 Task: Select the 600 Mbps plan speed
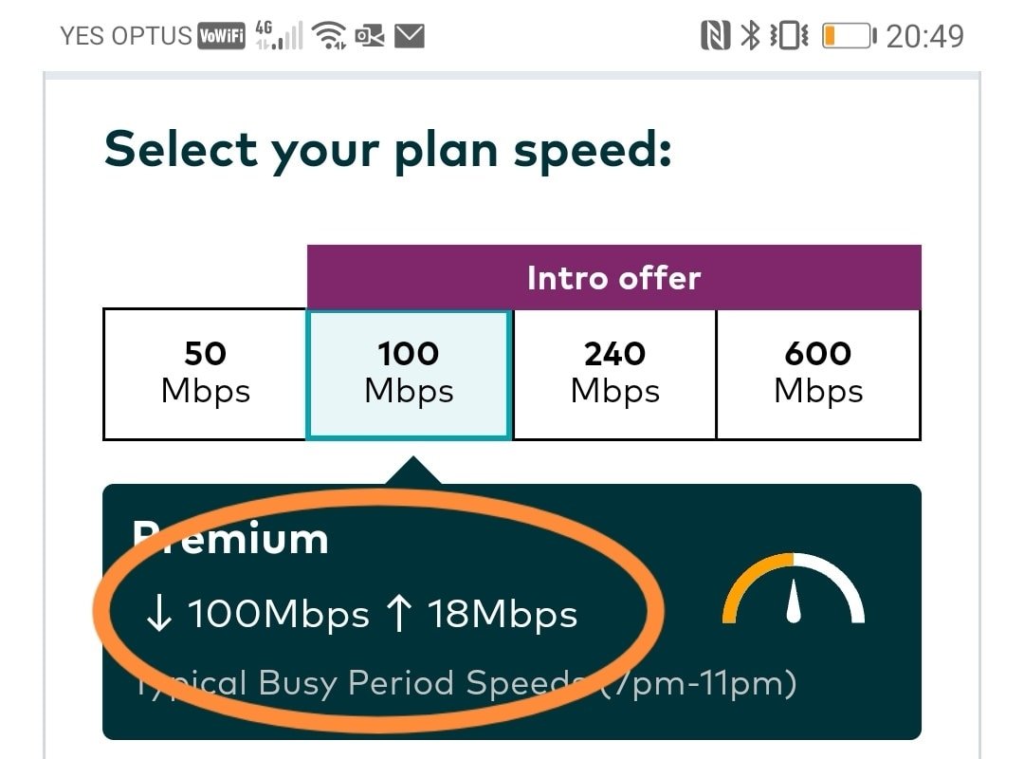pos(818,373)
